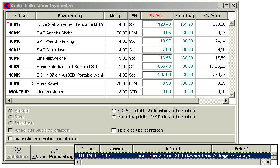
Task: Select Aufschlag bleibt radio option
Action: 114,117
